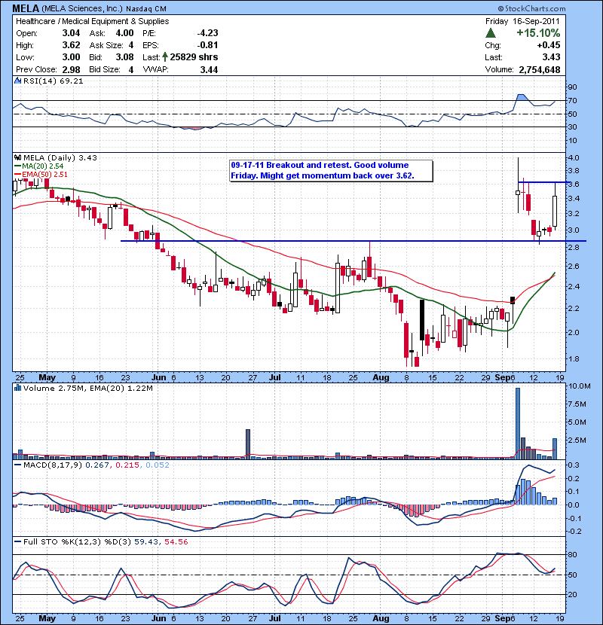Click the (MELA Sciences, Inc.) company name
The image size is (603, 625).
tap(82, 8)
